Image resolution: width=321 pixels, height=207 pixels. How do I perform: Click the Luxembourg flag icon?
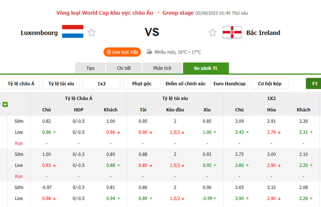coord(72,33)
